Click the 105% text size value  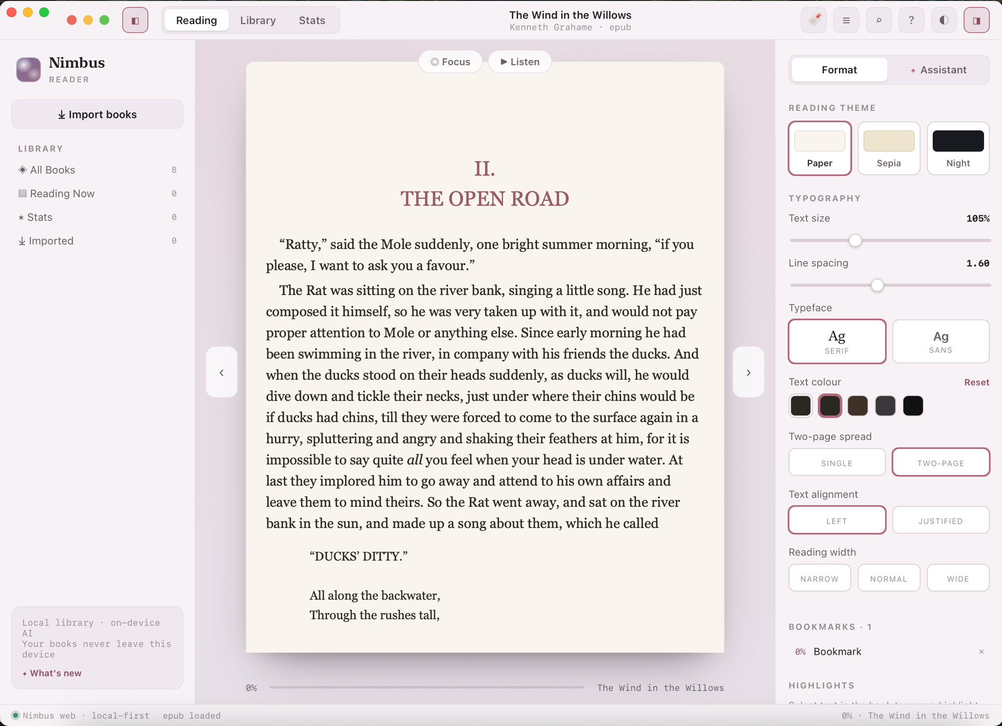(x=977, y=218)
